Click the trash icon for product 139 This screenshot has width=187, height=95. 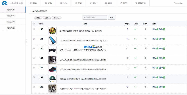[x=164, y=58]
